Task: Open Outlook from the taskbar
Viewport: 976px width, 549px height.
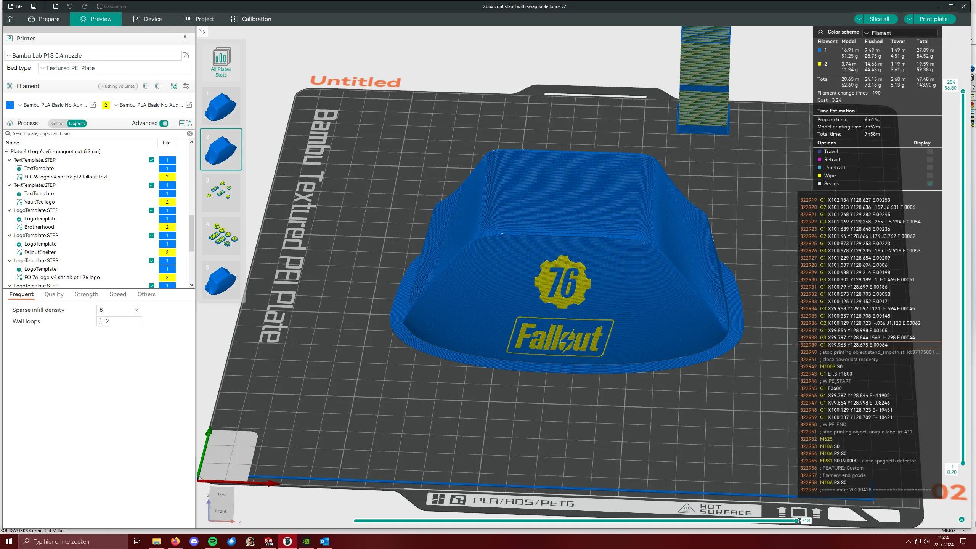Action: pyautogui.click(x=325, y=541)
